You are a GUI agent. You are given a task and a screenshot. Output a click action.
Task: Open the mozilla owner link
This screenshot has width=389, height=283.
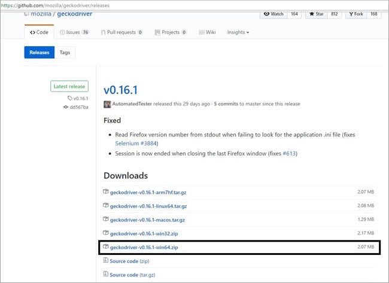click(41, 14)
